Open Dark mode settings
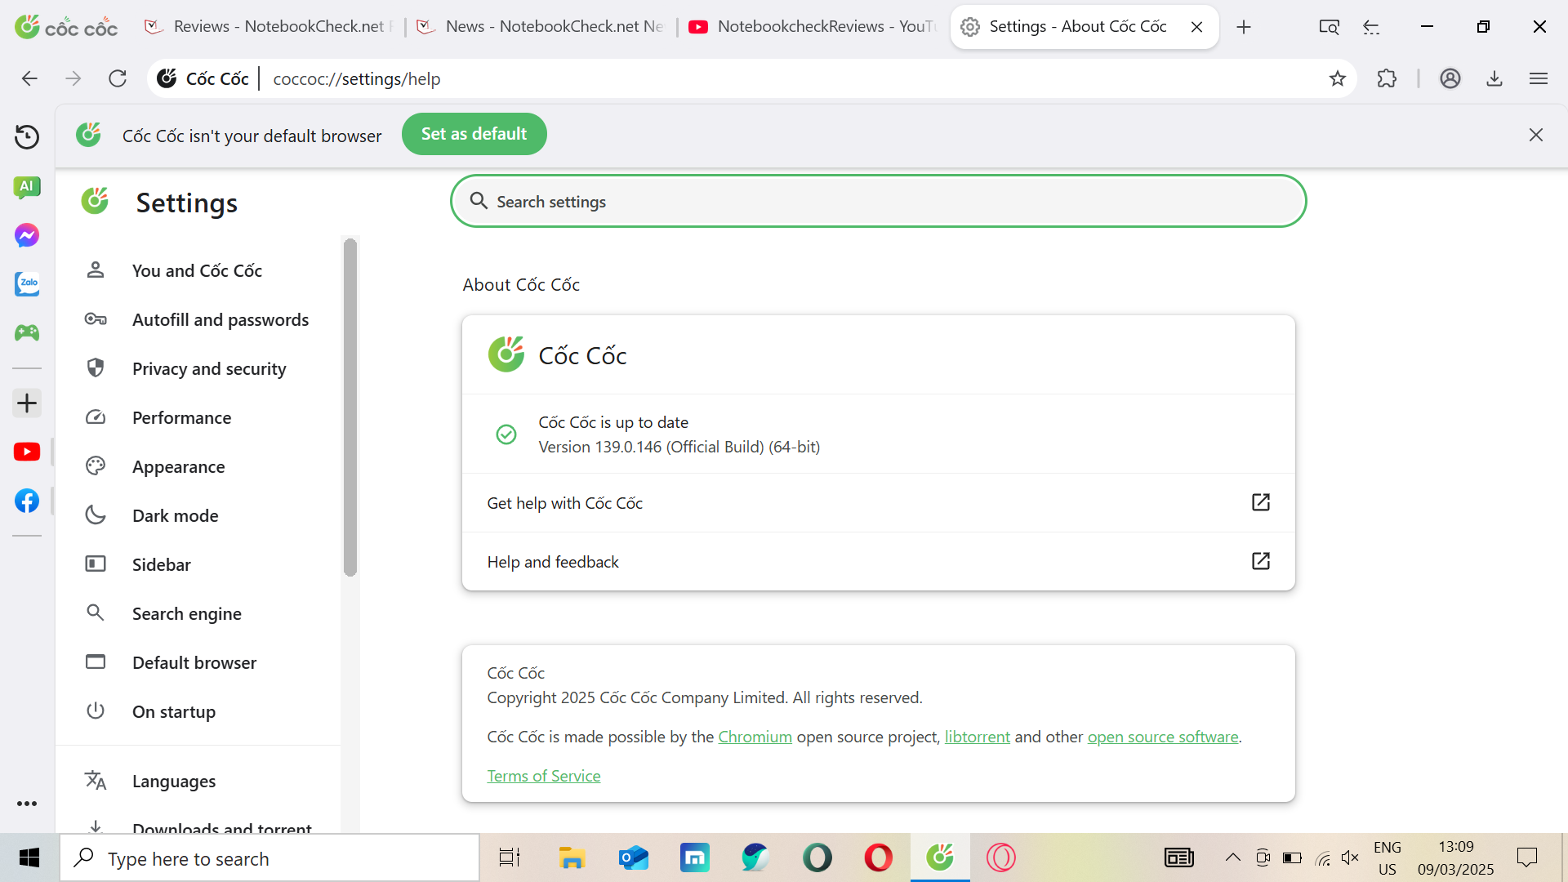Viewport: 1568px width, 882px height. click(198, 515)
